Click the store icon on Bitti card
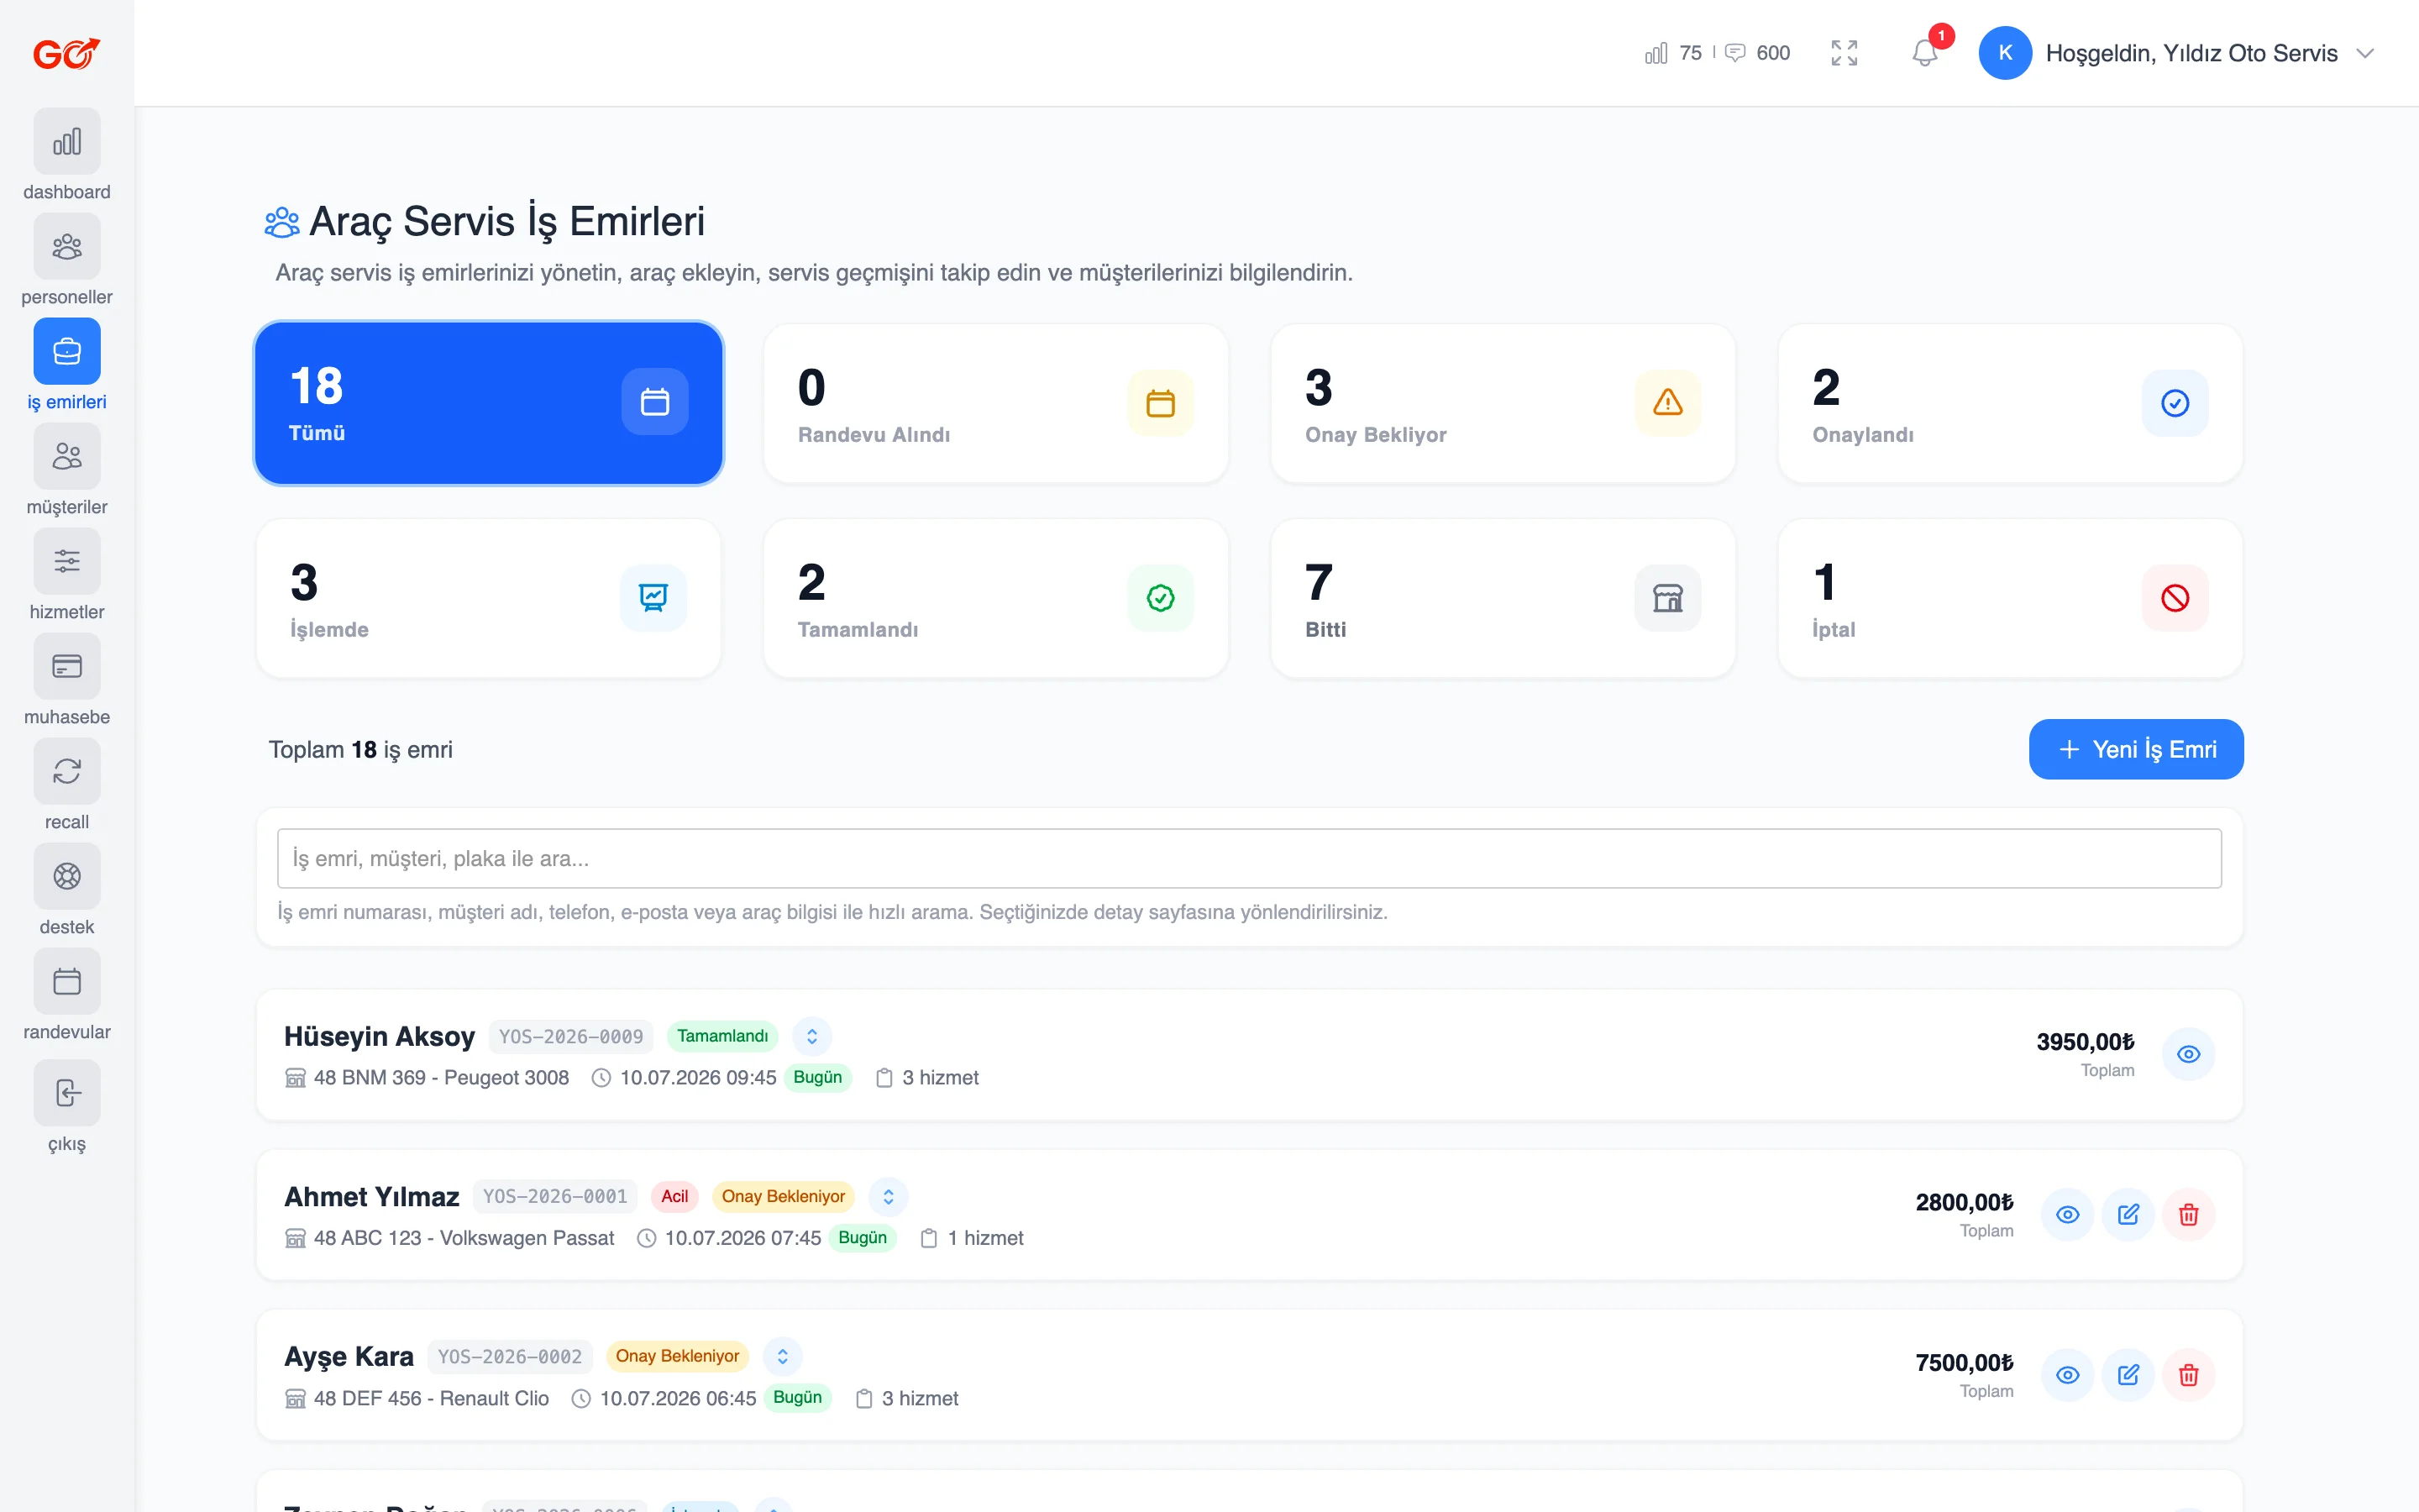Screen dimensions: 2419x1512 point(1667,598)
